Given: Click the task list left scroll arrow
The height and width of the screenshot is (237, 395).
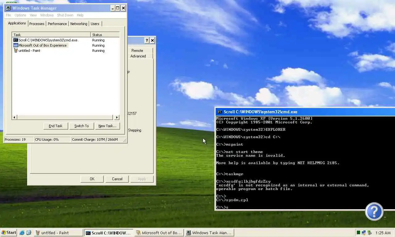Looking at the screenshot, I should (15, 117).
